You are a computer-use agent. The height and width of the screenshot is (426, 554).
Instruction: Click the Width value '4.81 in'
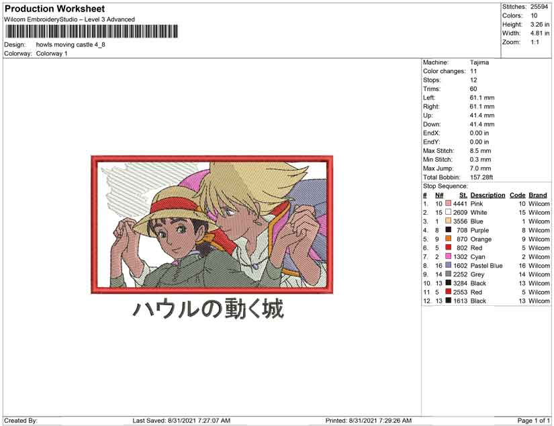(x=539, y=33)
